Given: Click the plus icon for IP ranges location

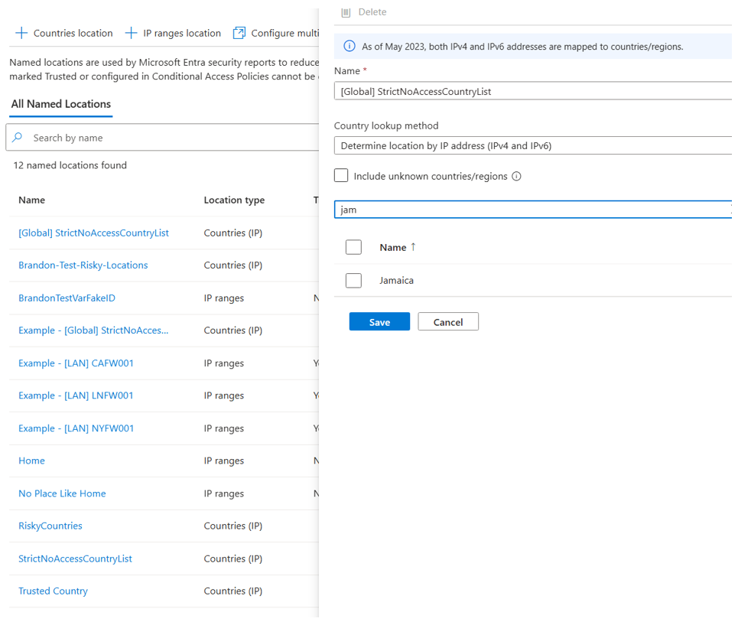Looking at the screenshot, I should point(131,33).
